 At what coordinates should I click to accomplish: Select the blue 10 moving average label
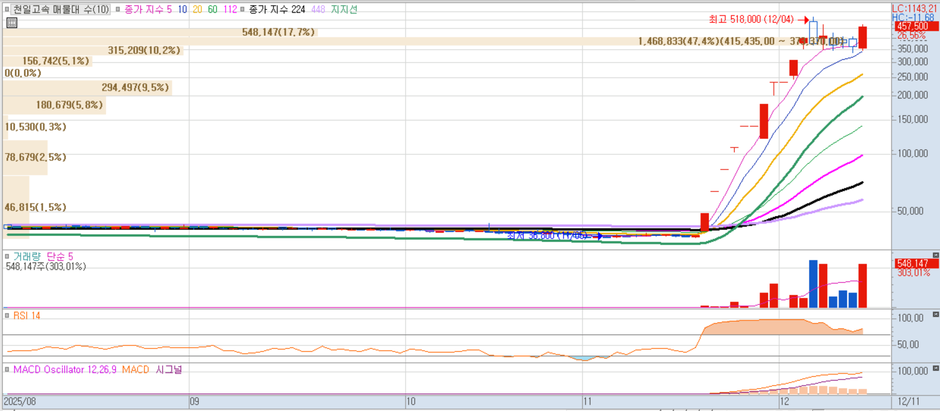point(182,9)
